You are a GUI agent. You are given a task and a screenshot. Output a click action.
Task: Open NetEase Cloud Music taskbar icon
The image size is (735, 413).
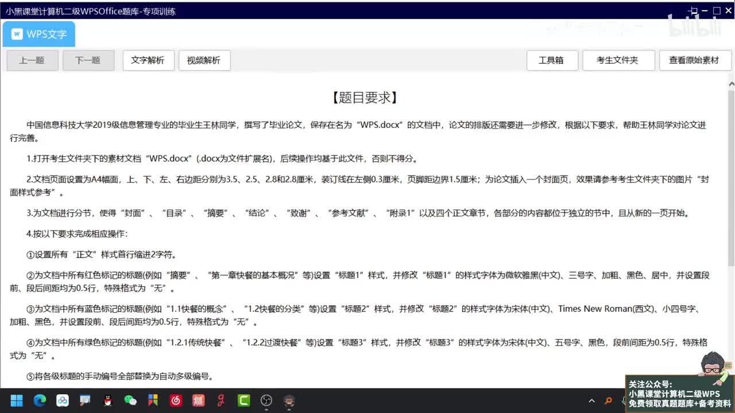click(x=176, y=400)
